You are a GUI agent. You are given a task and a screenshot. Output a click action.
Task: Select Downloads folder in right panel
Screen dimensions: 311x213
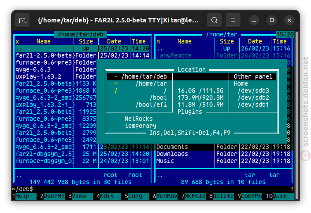(223, 154)
